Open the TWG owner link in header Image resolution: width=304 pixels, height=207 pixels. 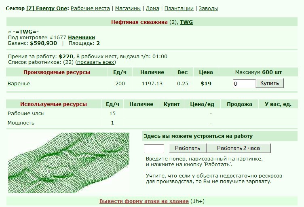tap(186, 22)
